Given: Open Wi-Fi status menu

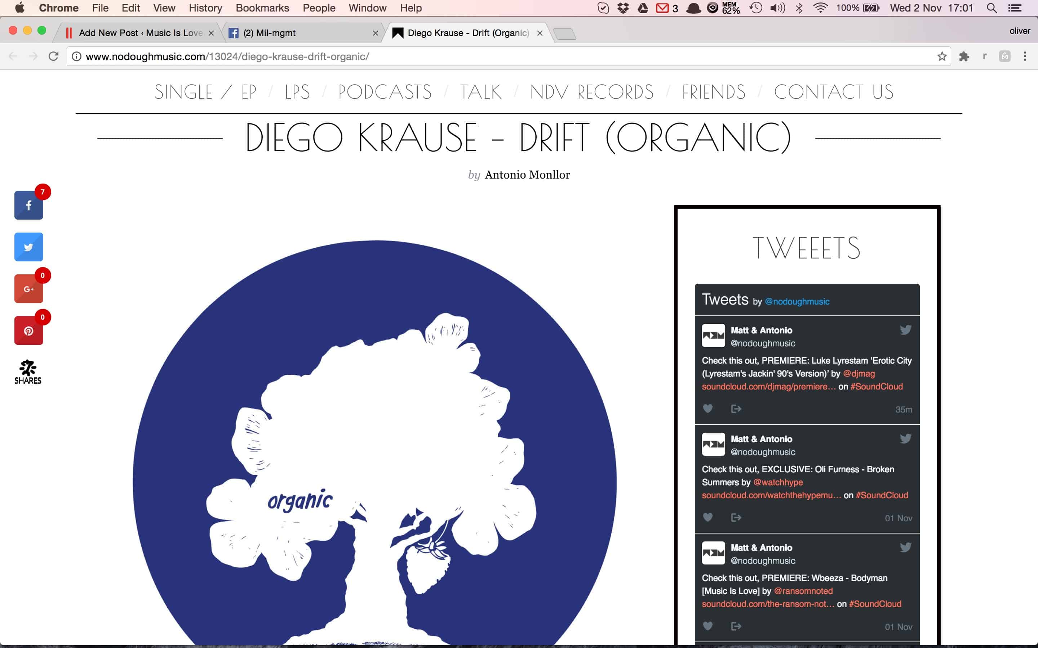Looking at the screenshot, I should click(x=820, y=8).
